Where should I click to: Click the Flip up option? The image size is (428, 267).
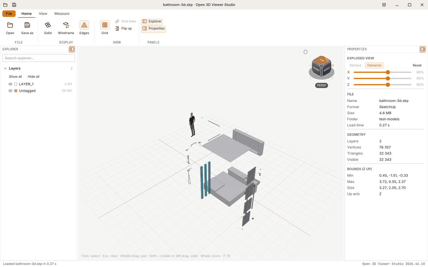pyautogui.click(x=124, y=28)
